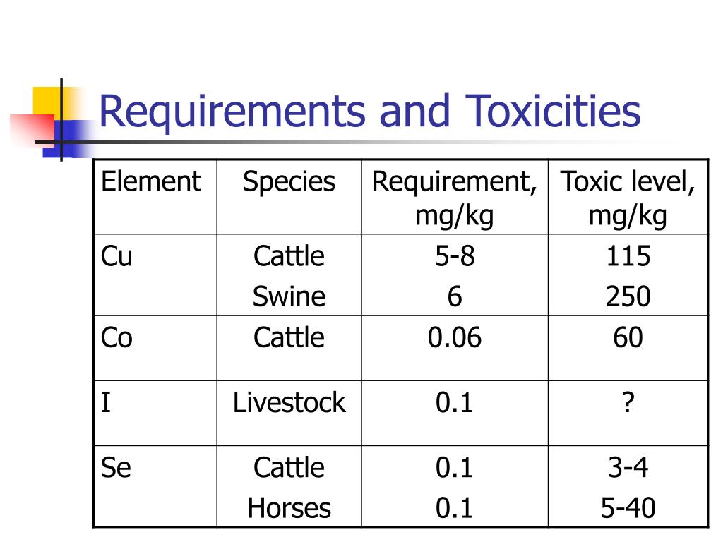
Task: Select the Element column header cell
Action: pos(155,197)
